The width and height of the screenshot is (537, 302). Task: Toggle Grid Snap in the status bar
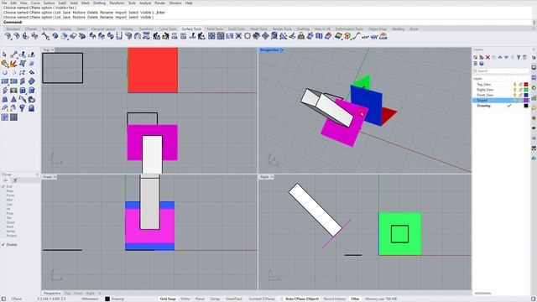pos(168,299)
